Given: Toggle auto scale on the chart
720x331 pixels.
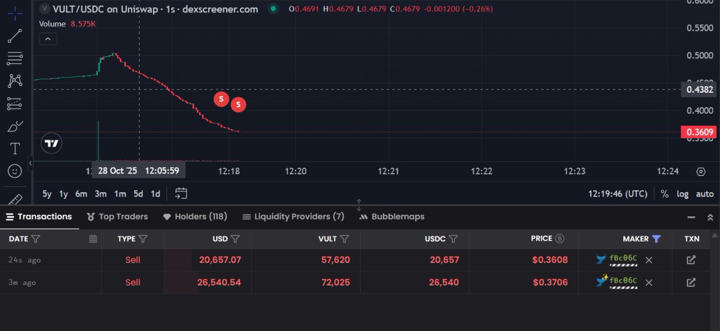Looking at the screenshot, I should (x=704, y=194).
